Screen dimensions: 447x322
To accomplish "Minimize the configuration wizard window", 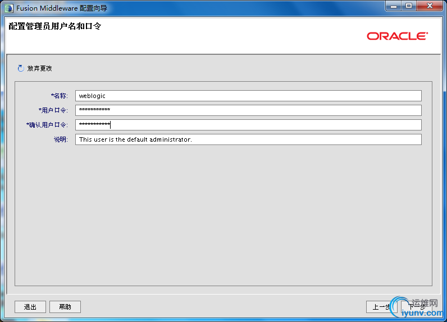I will pyautogui.click(x=394, y=6).
